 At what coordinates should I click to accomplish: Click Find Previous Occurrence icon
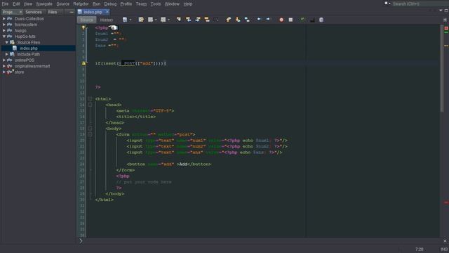click(189, 20)
